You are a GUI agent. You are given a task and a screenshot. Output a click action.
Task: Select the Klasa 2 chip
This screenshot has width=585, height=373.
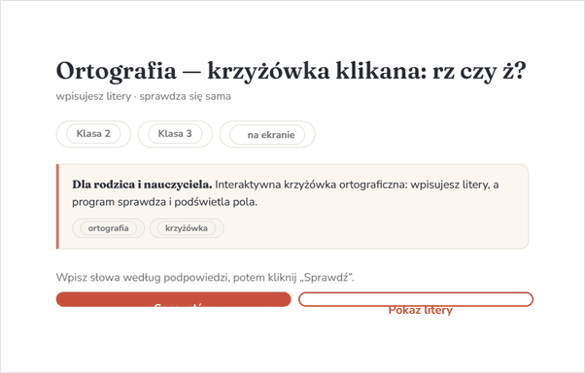[x=93, y=134]
